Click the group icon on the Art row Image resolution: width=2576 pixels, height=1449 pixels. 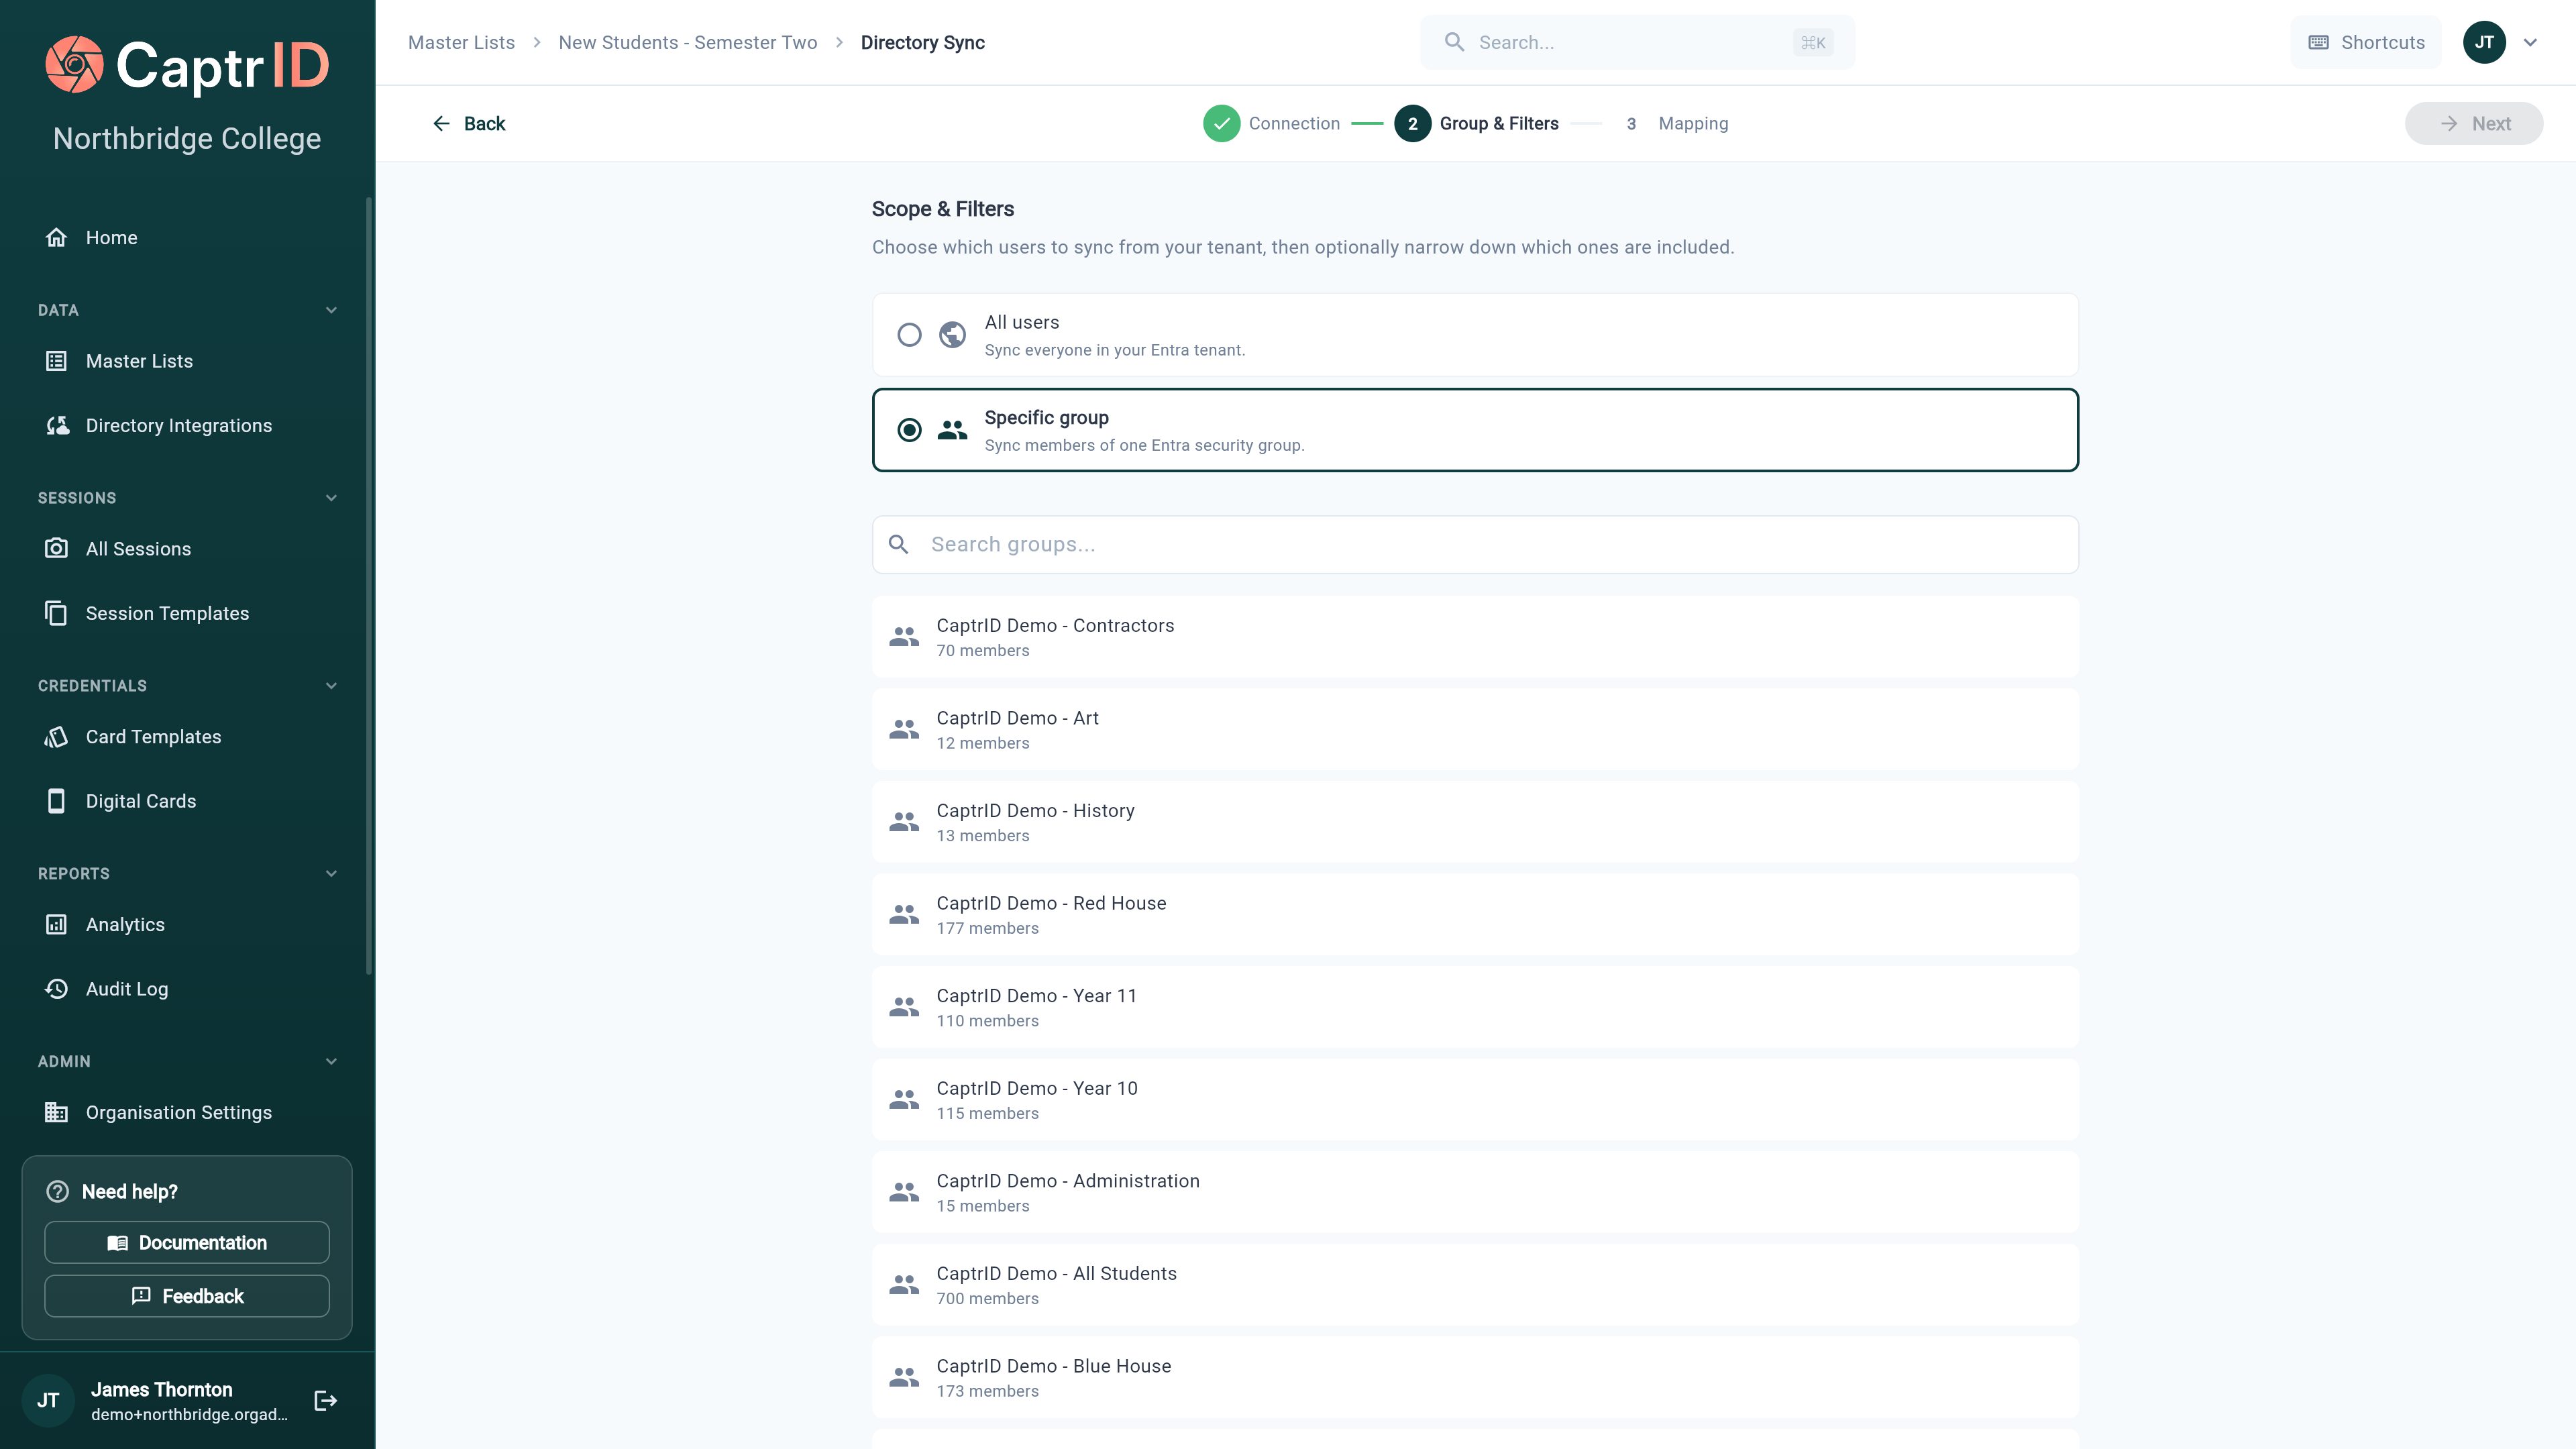[904, 729]
